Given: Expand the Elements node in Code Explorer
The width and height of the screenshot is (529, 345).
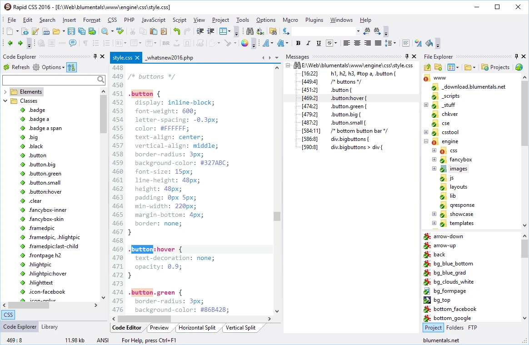Looking at the screenshot, I should click(5, 92).
